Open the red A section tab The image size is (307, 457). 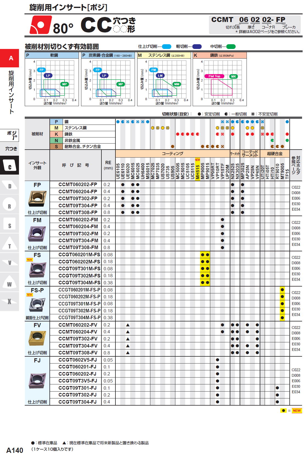[9, 58]
